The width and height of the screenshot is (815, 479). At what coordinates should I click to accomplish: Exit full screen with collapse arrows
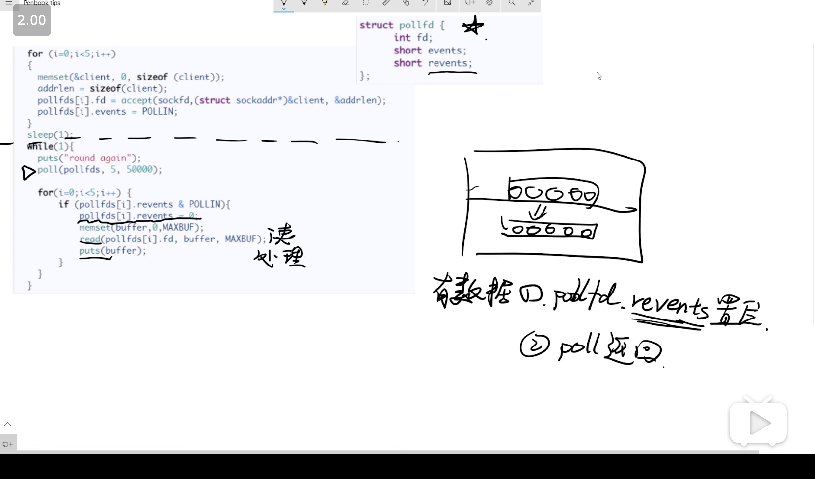(x=531, y=3)
